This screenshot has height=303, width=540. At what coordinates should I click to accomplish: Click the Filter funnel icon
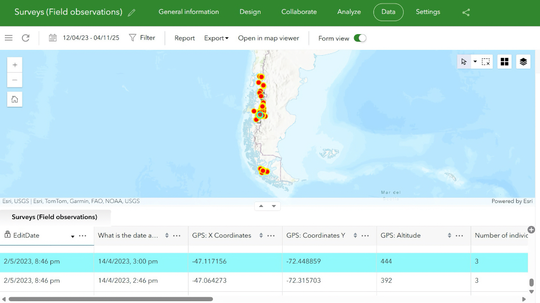[132, 38]
